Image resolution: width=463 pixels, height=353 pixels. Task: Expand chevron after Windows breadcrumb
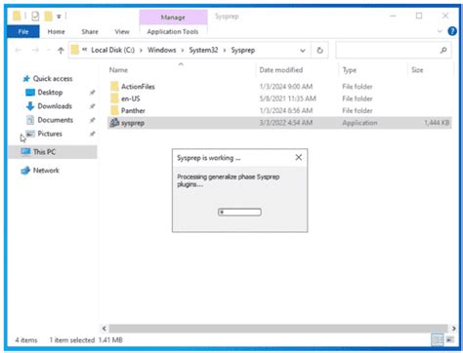coord(183,51)
